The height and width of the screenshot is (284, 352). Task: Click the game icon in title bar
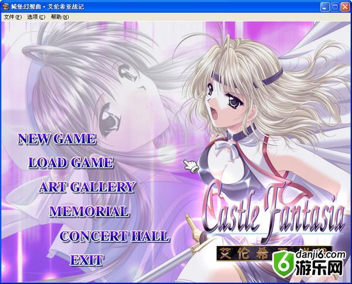tap(6, 6)
